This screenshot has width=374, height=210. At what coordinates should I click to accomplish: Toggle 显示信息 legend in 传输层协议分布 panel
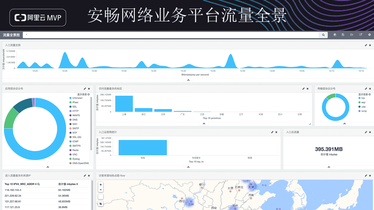(x=365, y=94)
